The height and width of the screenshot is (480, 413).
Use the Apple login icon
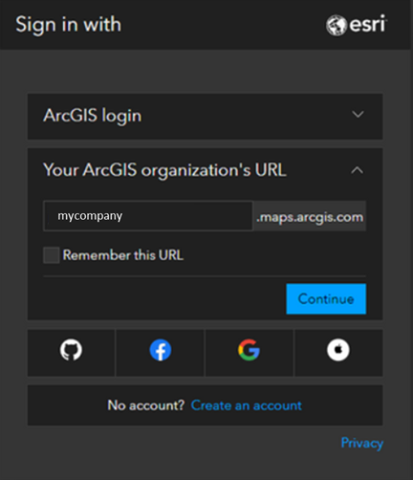(x=338, y=350)
